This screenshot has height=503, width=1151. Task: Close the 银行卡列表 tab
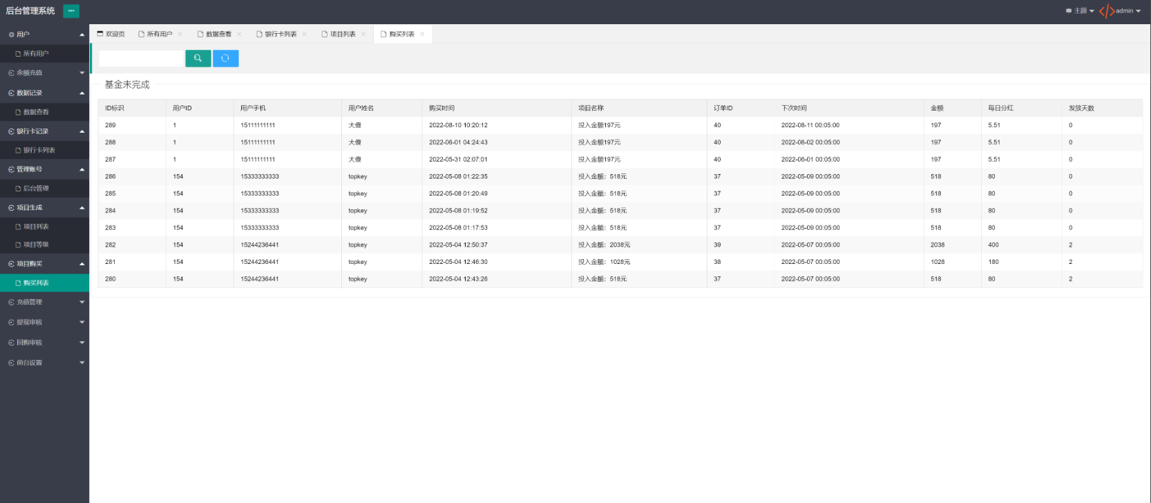[304, 35]
